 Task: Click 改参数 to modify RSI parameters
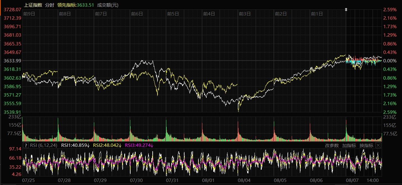point(332,145)
